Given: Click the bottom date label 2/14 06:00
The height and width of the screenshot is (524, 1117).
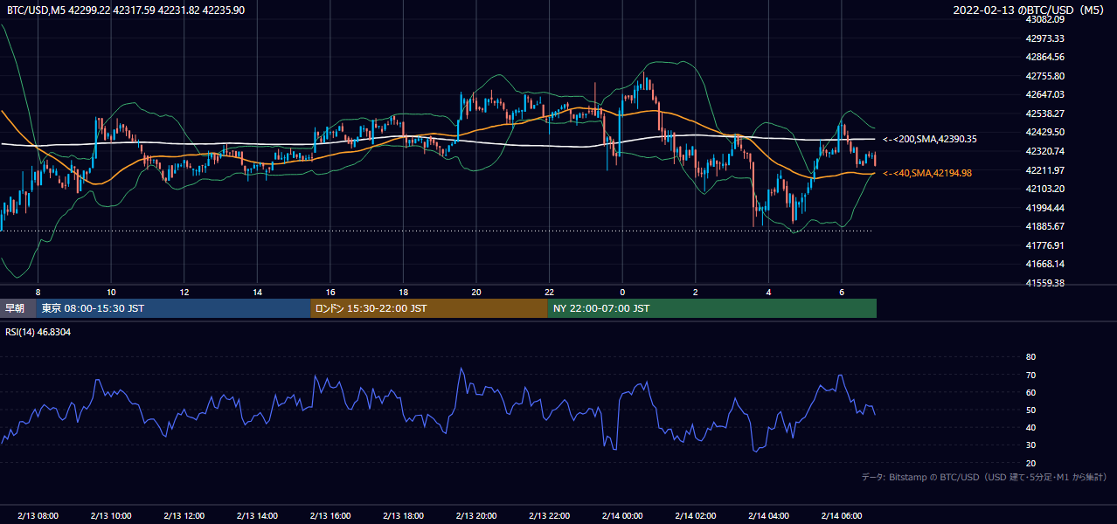Looking at the screenshot, I should tap(841, 516).
